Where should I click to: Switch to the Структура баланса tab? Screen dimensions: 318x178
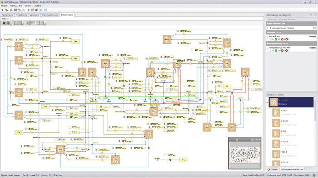click(x=50, y=15)
